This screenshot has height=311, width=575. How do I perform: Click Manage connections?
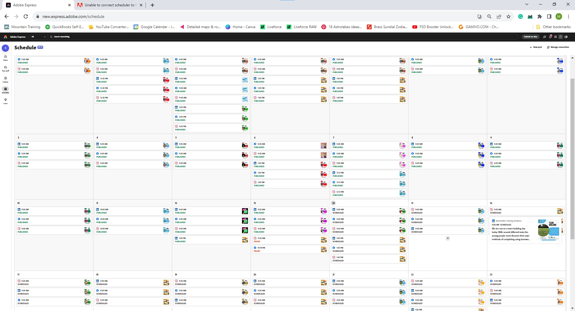[558, 47]
